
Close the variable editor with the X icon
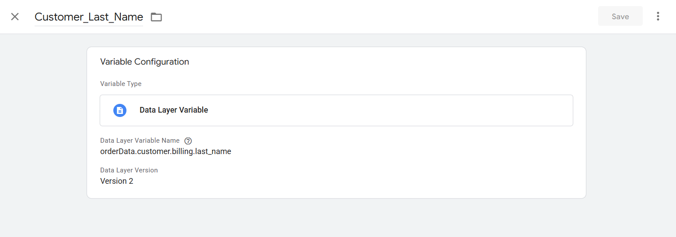(x=15, y=17)
